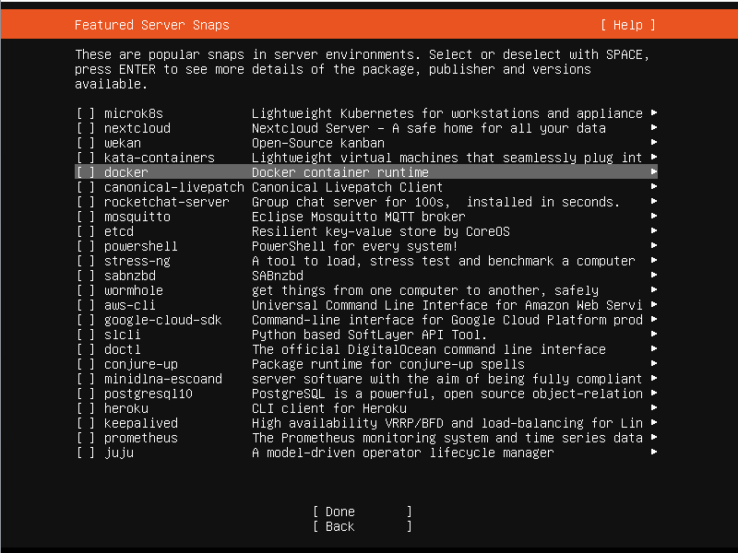Click the 'Featured Server Snaps' title
The width and height of the screenshot is (738, 553).
click(152, 25)
